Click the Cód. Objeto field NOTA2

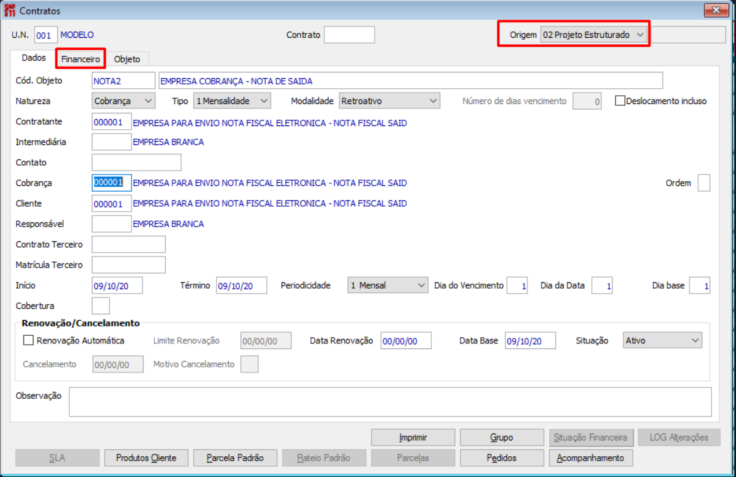pos(123,81)
